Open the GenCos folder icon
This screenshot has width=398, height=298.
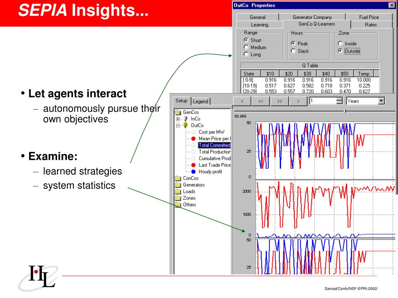pos(178,112)
